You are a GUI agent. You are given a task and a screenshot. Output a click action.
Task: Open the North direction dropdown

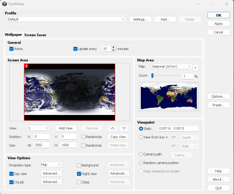[190, 137]
